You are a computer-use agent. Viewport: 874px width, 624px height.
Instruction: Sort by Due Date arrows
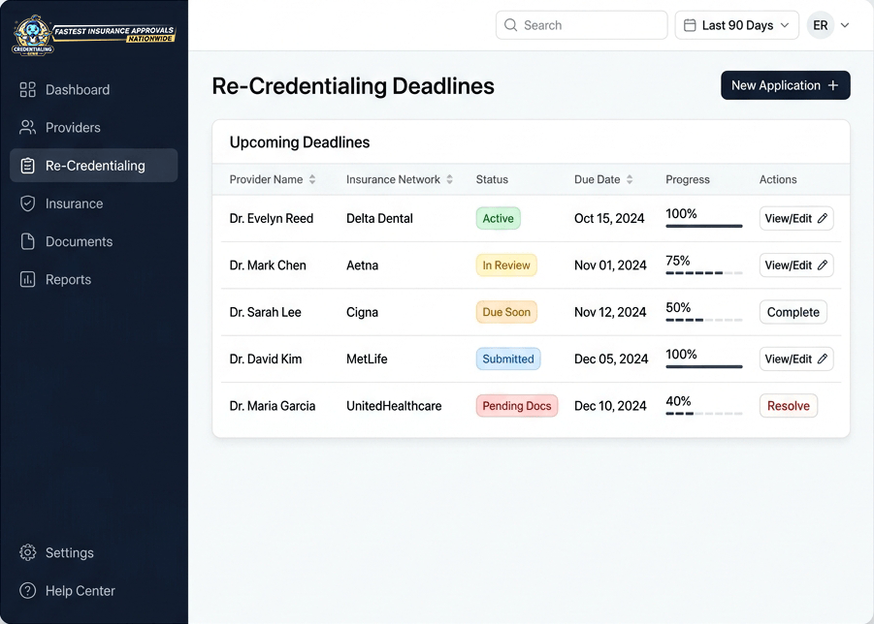(630, 179)
